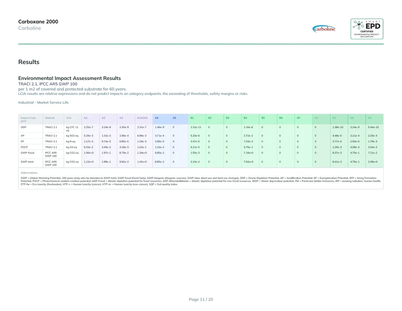Click the Results heading
The height and width of the screenshot is (311, 402).
tap(29, 62)
